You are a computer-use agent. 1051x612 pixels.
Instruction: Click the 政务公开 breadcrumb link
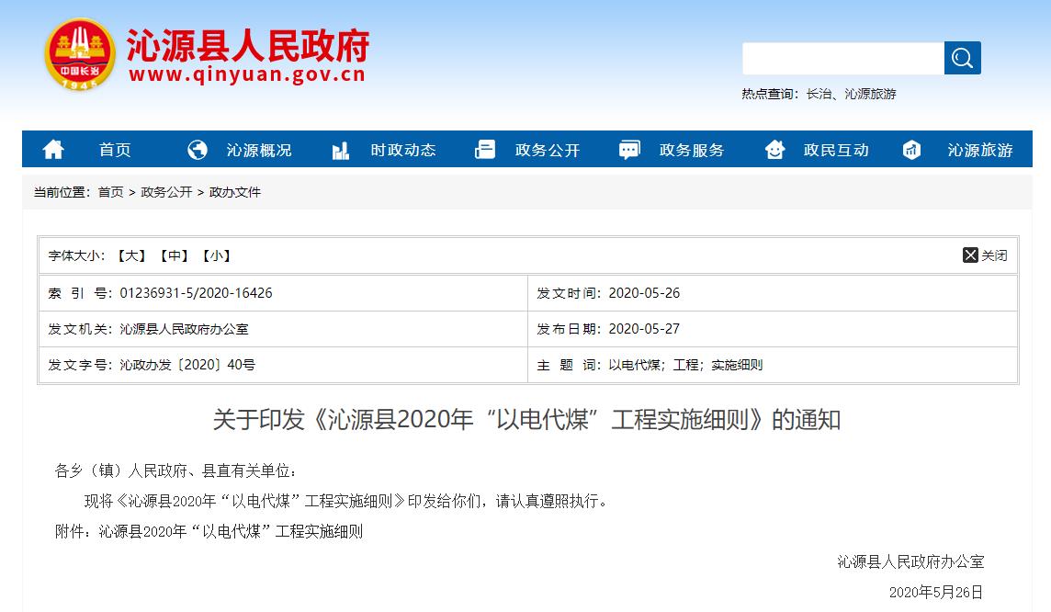166,192
